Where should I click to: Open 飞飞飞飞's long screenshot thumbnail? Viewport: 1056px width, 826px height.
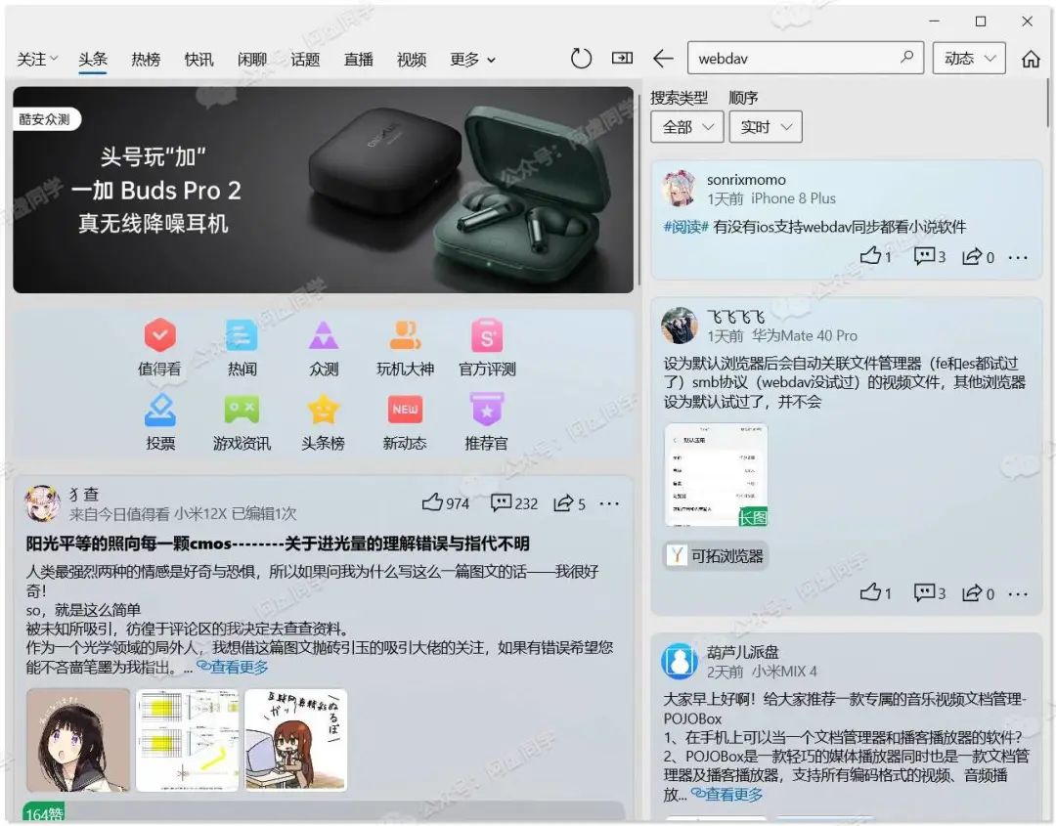716,475
